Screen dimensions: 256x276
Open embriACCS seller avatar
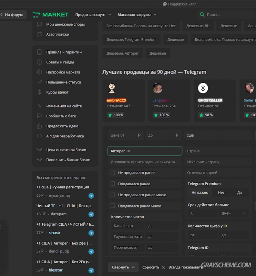(112, 88)
